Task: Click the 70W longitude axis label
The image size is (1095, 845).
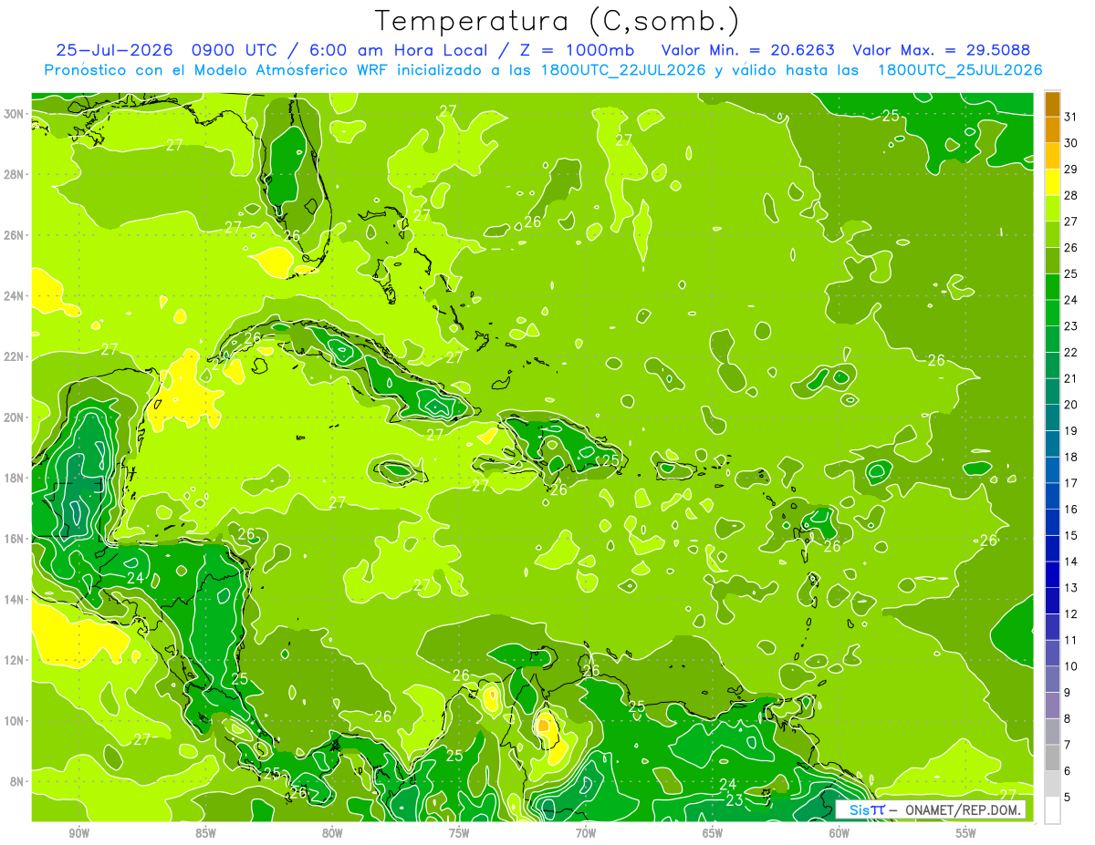Action: coord(586,833)
